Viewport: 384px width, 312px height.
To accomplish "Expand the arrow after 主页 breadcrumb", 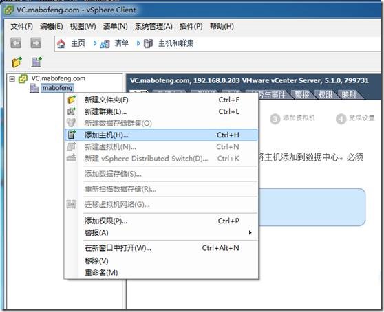I will coord(95,43).
